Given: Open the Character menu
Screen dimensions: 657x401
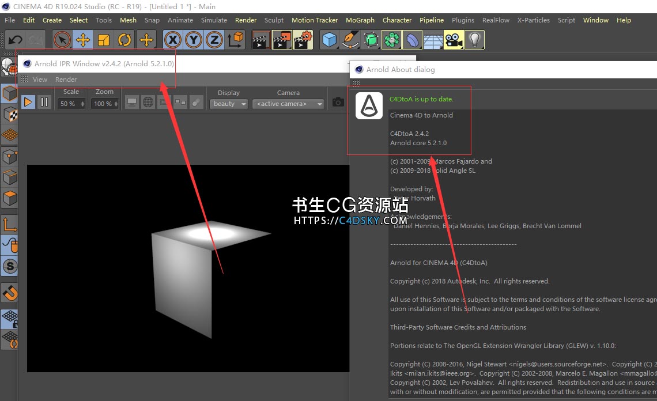Looking at the screenshot, I should (397, 20).
